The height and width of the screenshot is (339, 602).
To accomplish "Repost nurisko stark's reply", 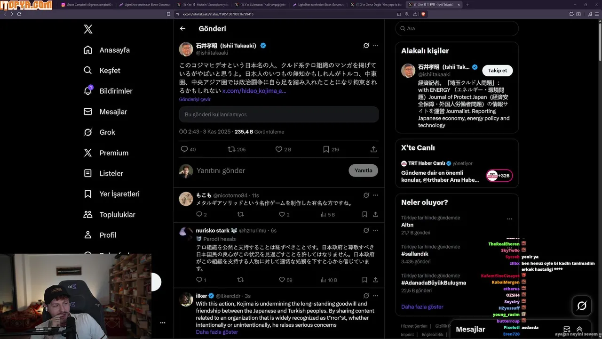I will tap(240, 280).
